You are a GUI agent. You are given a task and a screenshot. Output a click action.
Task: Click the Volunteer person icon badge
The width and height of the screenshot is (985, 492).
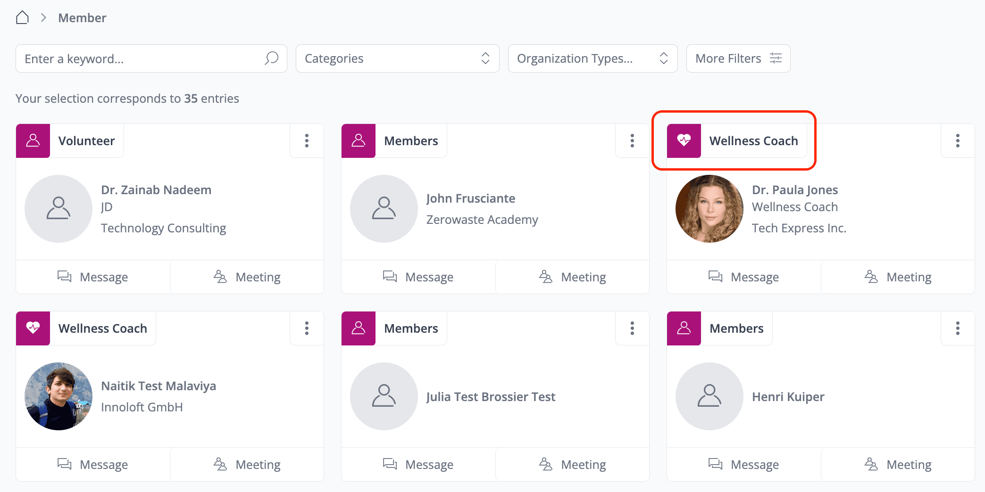pos(33,141)
